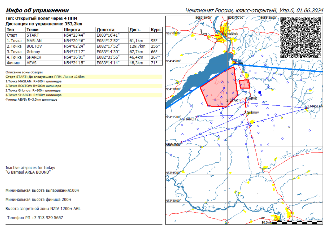Click the small red rectangular airspace zone
Screen dimensions: 329x232
[244, 84]
